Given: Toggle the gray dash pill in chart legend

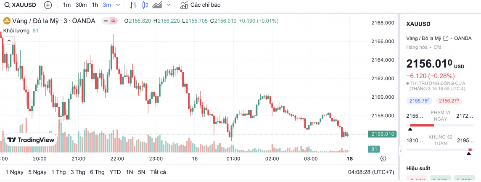Looking at the screenshot, I should [x=106, y=21].
